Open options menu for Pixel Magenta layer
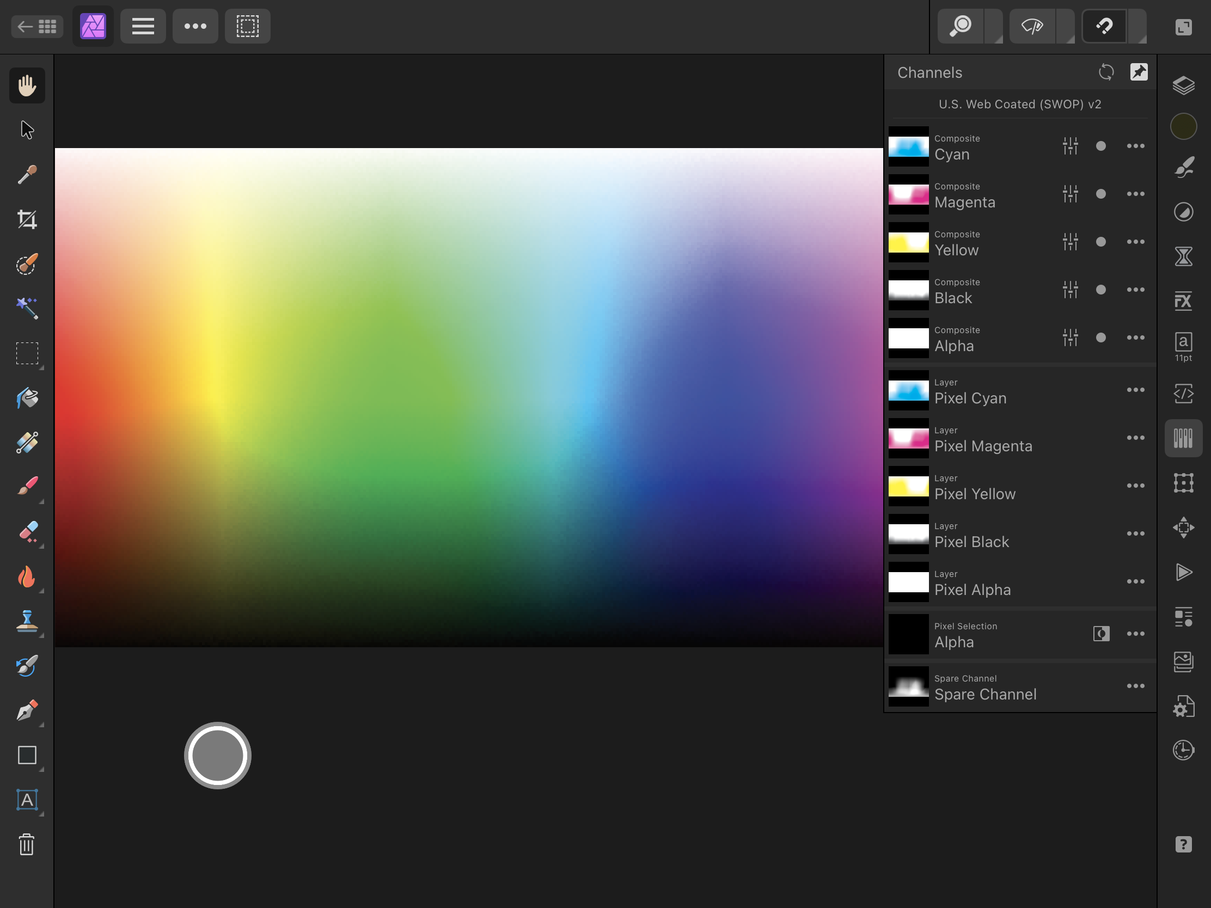This screenshot has width=1211, height=908. point(1135,438)
